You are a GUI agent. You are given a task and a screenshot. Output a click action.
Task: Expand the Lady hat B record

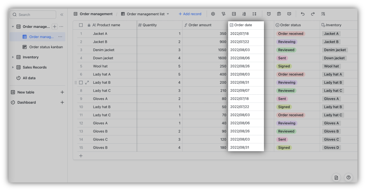click(87, 82)
